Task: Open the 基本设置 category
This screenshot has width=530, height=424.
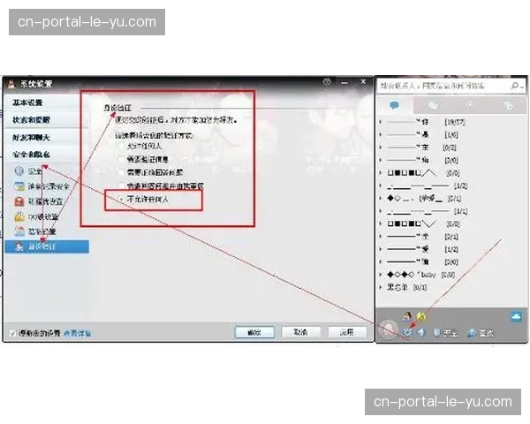Action: pos(47,102)
